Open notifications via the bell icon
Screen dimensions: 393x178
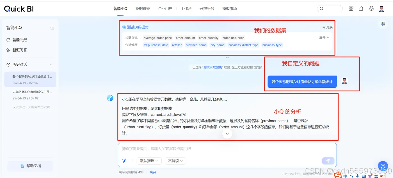pyautogui.click(x=361, y=9)
